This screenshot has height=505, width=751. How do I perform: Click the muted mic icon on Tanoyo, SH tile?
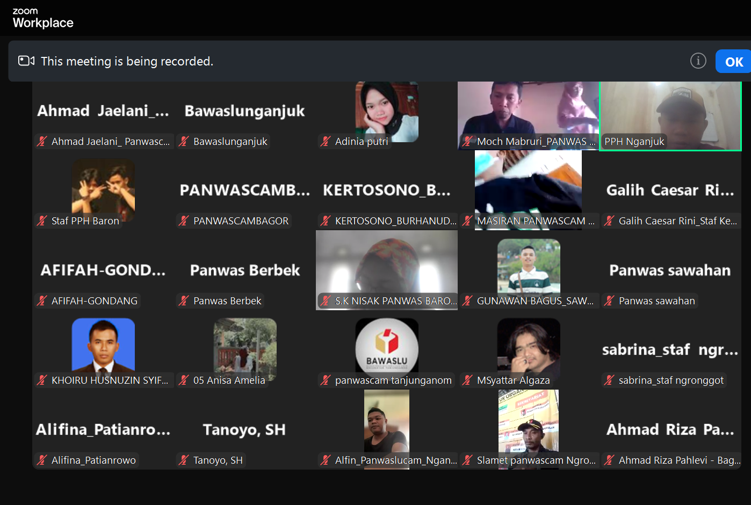pyautogui.click(x=184, y=460)
